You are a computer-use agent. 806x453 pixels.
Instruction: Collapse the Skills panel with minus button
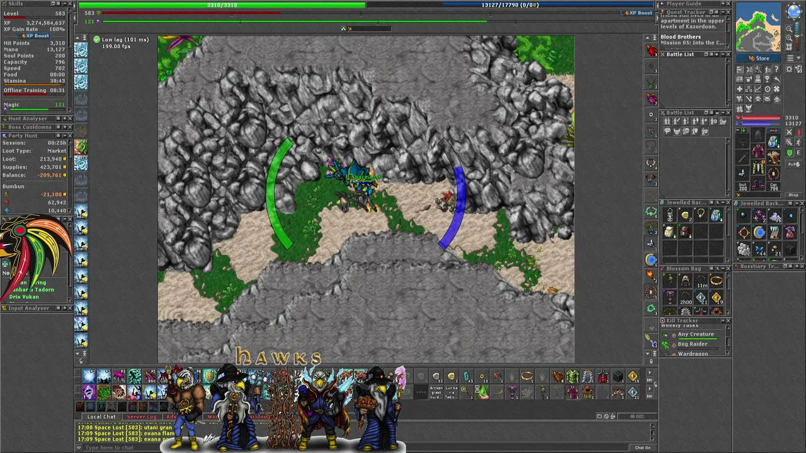[x=65, y=4]
